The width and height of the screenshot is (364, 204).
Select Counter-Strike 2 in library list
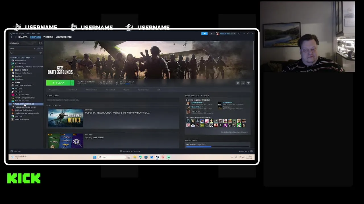pos(21,70)
